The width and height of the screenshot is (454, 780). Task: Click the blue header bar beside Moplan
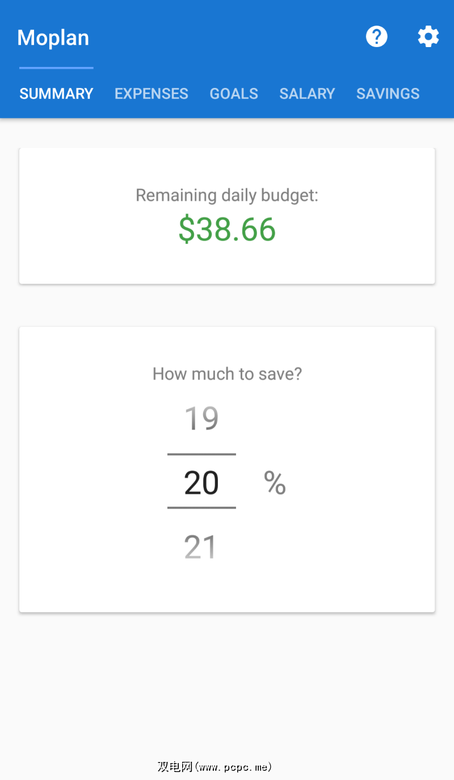227,38
